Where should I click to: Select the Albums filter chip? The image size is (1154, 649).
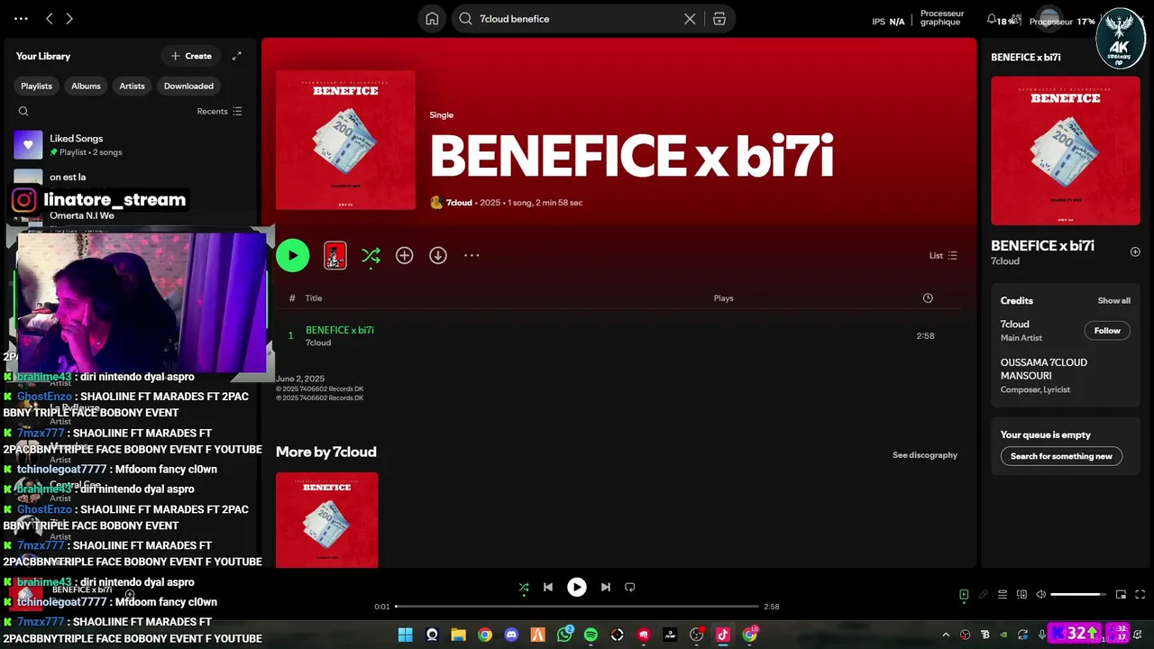point(86,86)
